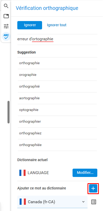Click the flag icon next to Canada (fr-CA)

click(x=23, y=202)
